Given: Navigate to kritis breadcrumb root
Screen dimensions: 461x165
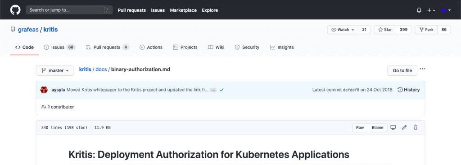Looking at the screenshot, I should 85,69.
